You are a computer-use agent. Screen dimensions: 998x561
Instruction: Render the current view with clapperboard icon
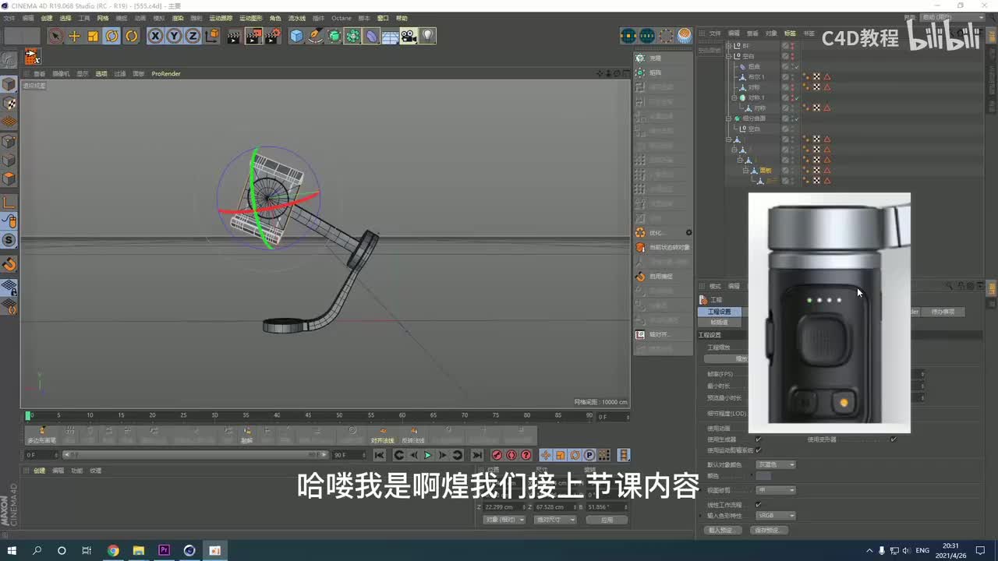point(234,36)
